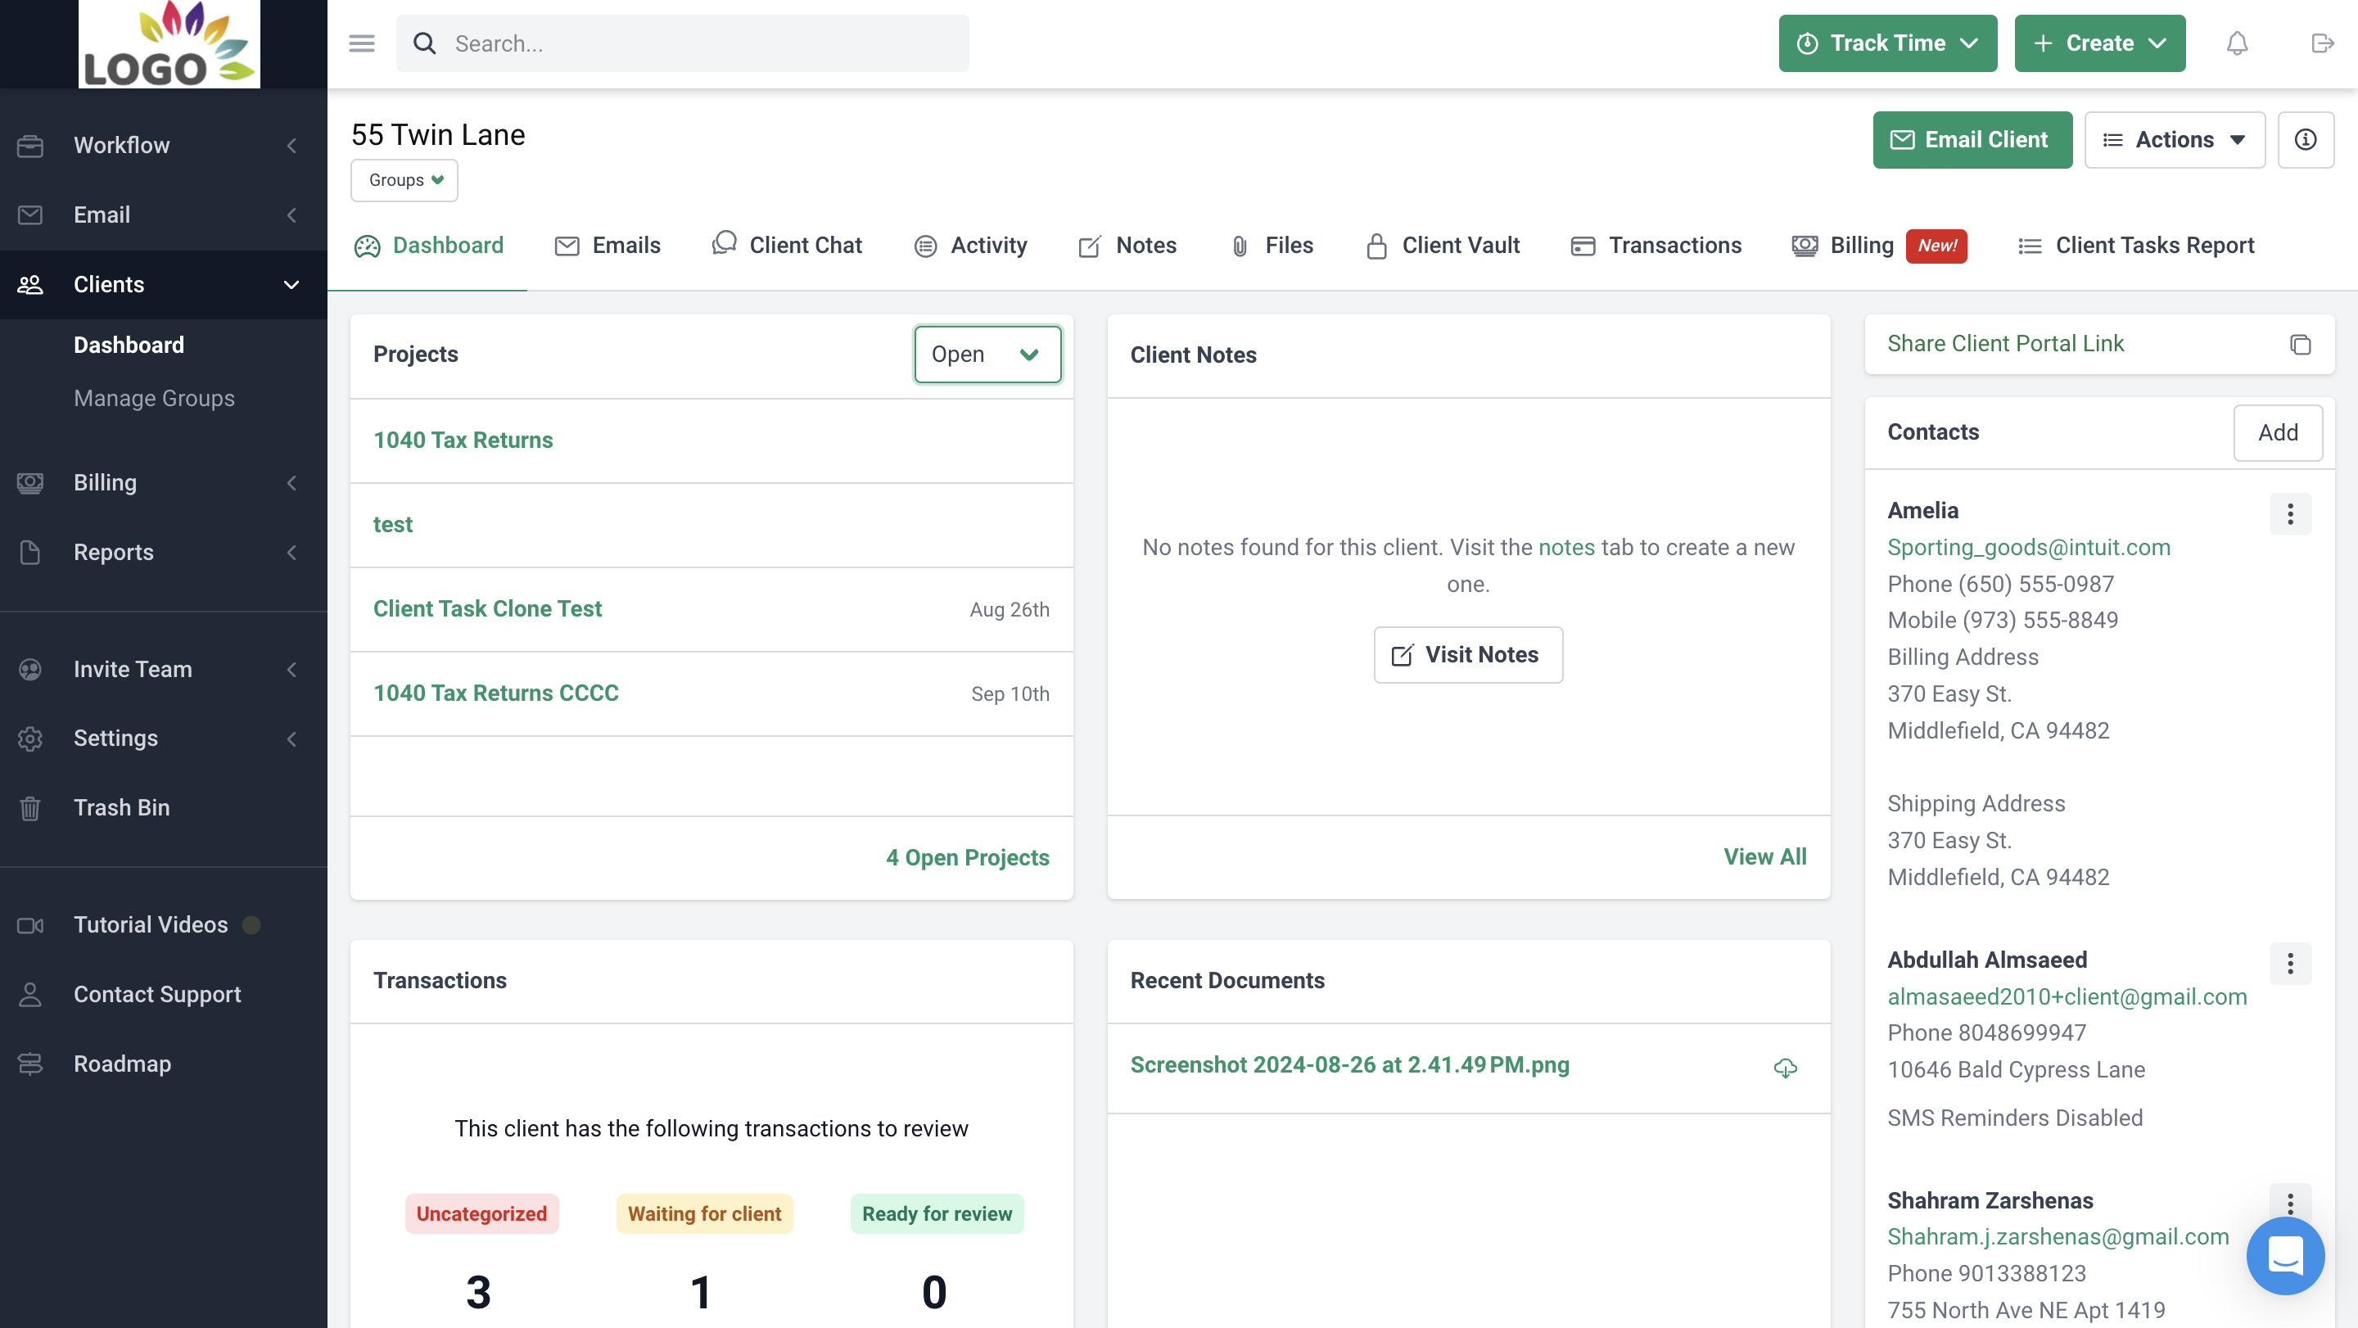Image resolution: width=2358 pixels, height=1328 pixels.
Task: Click the notes link in empty message
Action: point(1565,547)
